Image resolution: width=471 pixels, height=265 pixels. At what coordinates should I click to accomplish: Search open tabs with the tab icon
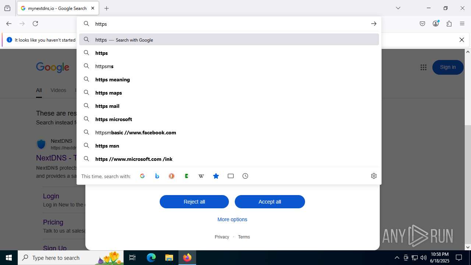tap(231, 176)
